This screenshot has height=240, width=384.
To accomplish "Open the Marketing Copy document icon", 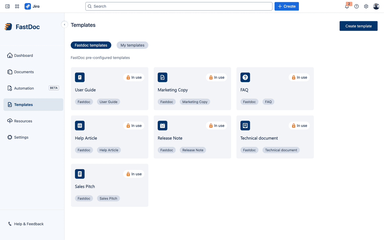I will (x=162, y=77).
